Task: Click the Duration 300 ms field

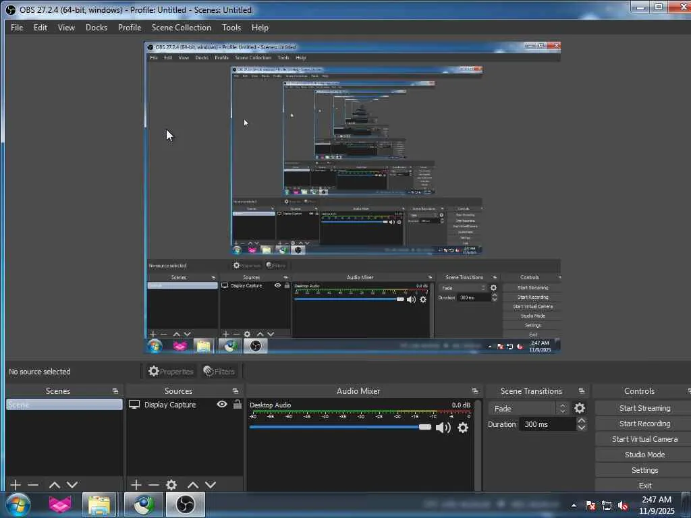Action: point(547,424)
